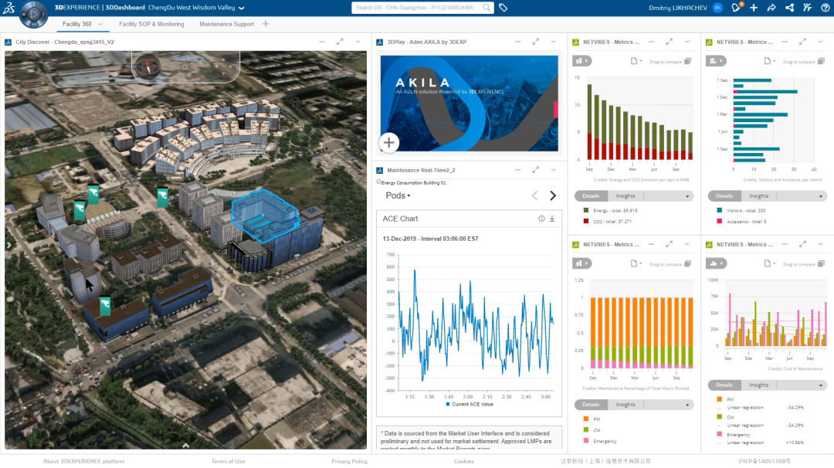Add a new dashboard tab with plus
834x468 pixels.
(x=266, y=24)
